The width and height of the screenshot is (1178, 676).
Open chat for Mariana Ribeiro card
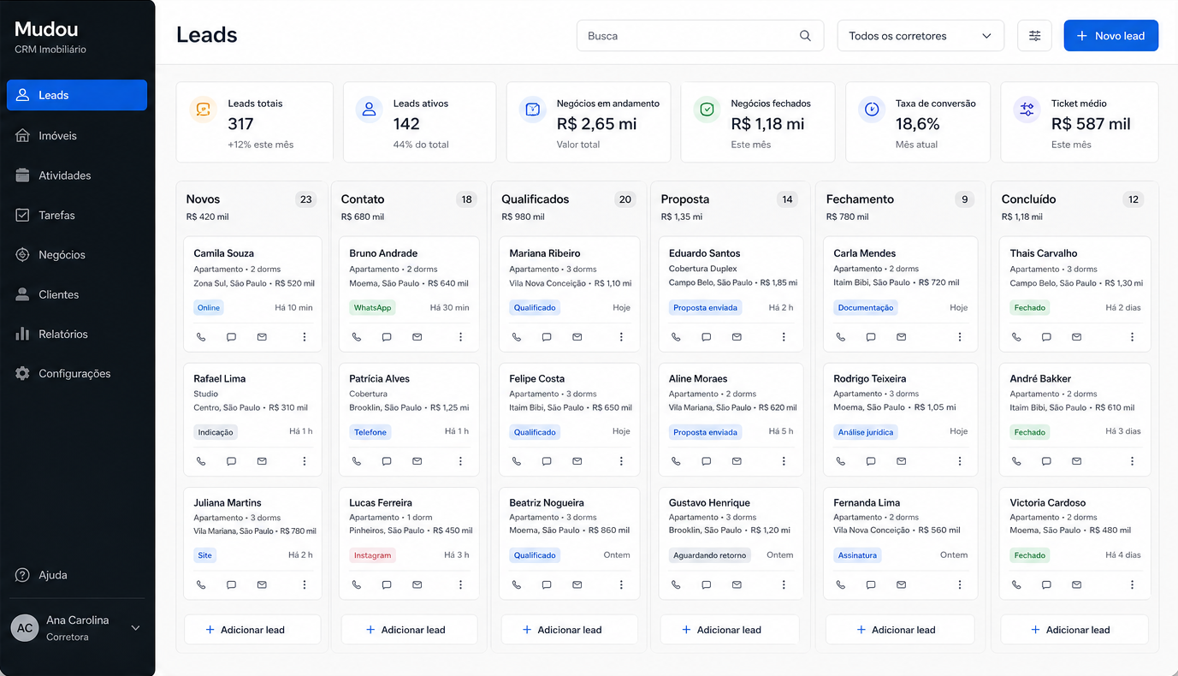[547, 337]
